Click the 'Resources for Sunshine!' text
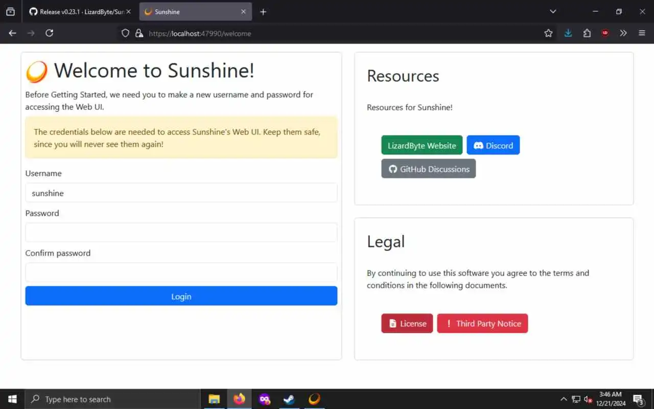This screenshot has height=409, width=654. pyautogui.click(x=410, y=107)
